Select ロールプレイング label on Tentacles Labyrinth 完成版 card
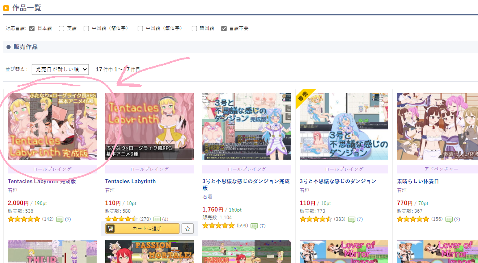 [x=52, y=169]
